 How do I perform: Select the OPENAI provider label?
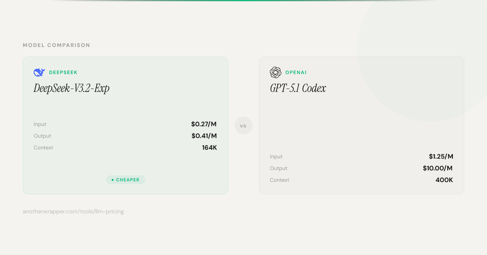pos(296,72)
